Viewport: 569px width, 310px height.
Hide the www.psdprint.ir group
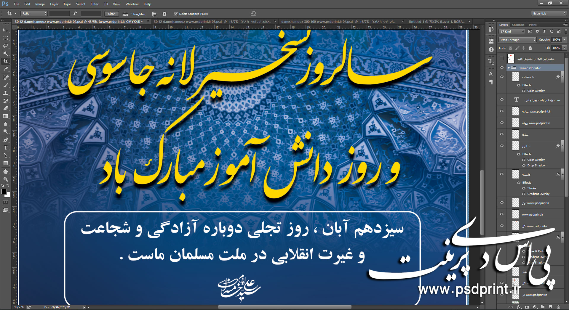[502, 68]
